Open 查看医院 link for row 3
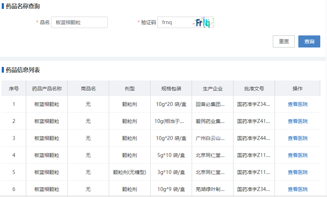 click(x=298, y=138)
